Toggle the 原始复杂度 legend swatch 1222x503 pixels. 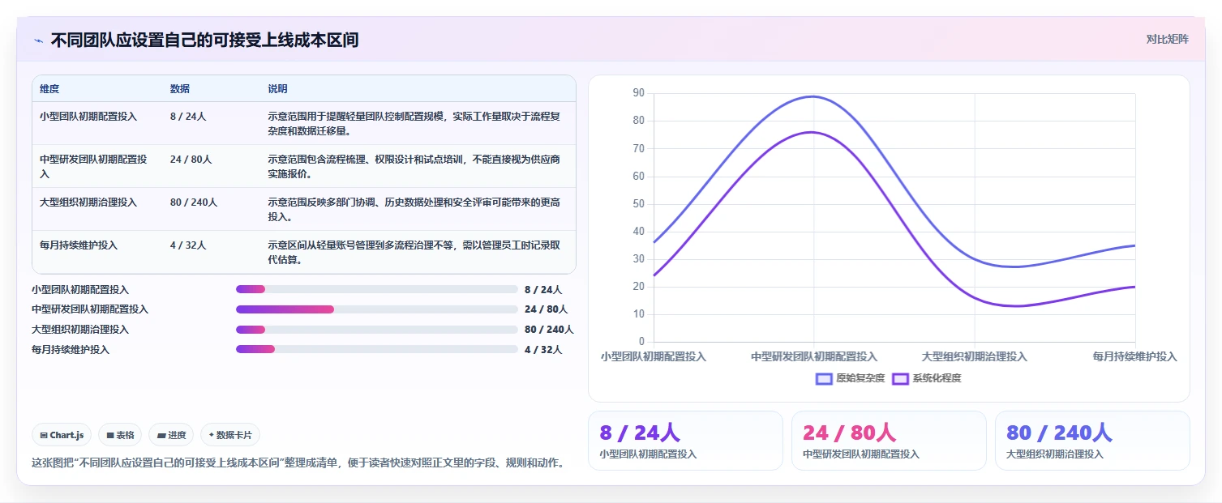tap(824, 378)
